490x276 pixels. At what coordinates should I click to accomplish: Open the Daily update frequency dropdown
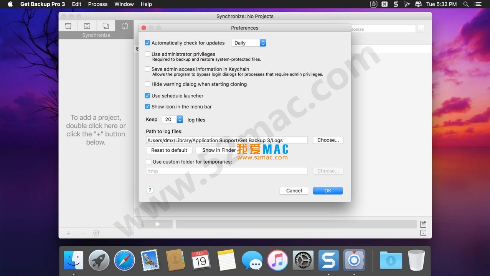(x=249, y=43)
